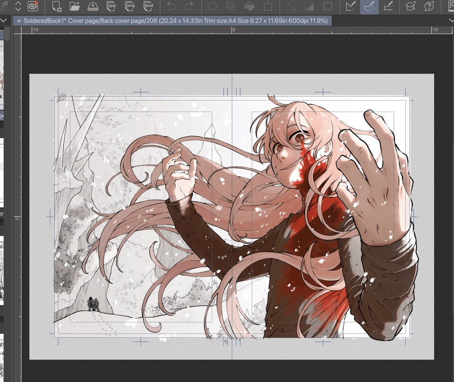Click the horizontal ruler at the 0 mark

(232, 30)
